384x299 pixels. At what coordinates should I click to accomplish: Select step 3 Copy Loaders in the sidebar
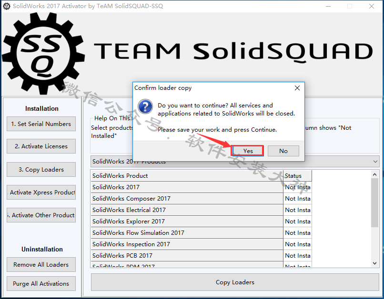point(41,169)
